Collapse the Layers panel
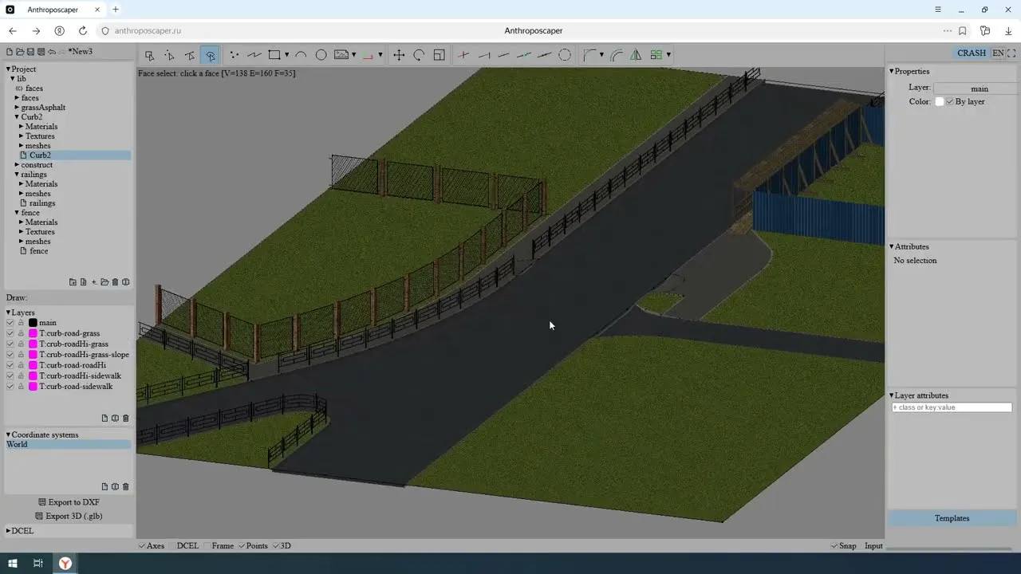 pyautogui.click(x=8, y=313)
